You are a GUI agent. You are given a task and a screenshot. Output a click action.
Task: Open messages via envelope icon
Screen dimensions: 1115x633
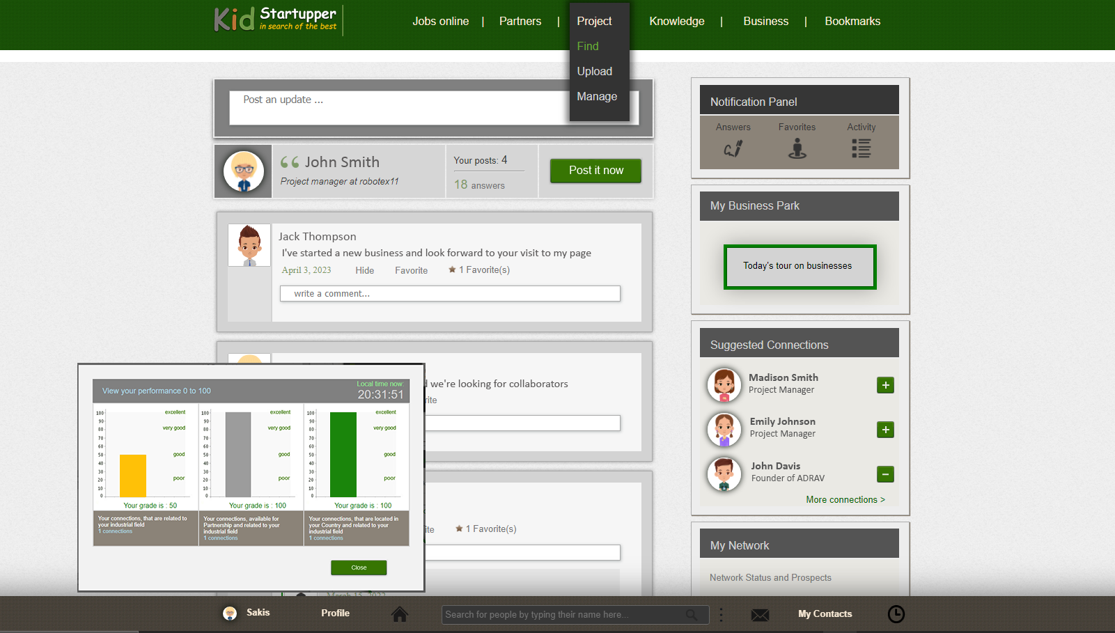tap(761, 615)
